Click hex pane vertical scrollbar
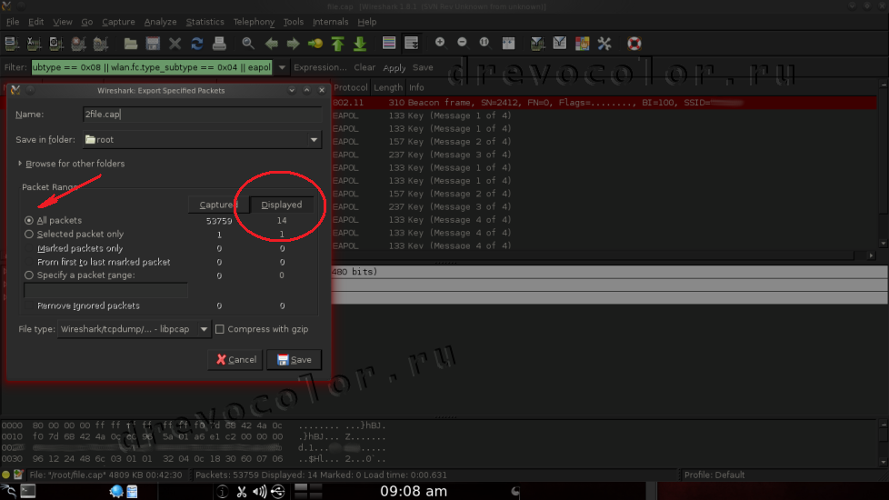This screenshot has height=500, width=889. click(x=884, y=443)
